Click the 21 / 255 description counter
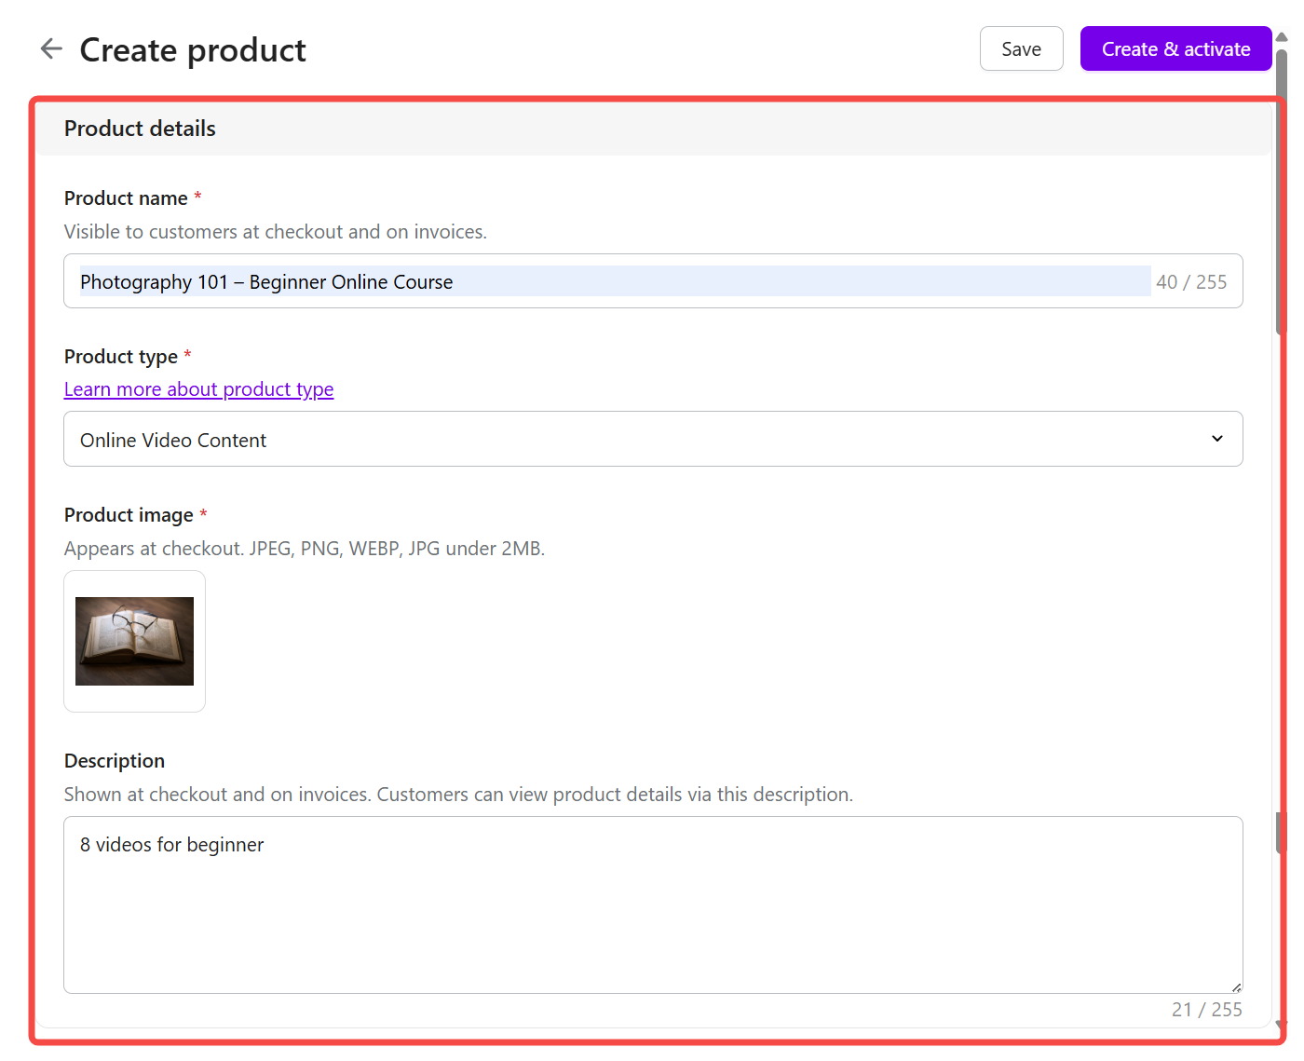 point(1206,1010)
